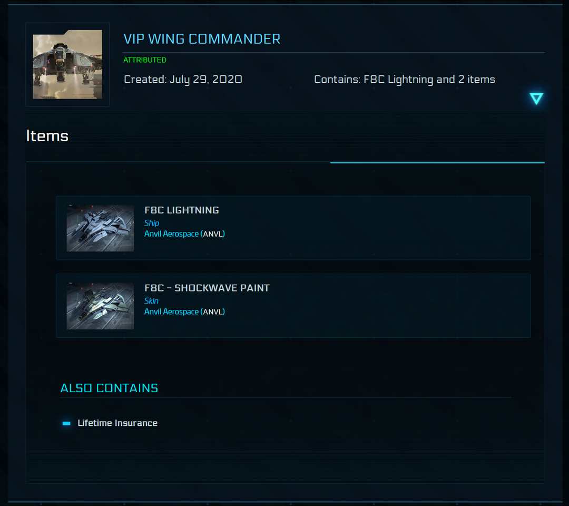Open the VIP WING COMMANDER title
The width and height of the screenshot is (569, 506).
(202, 39)
